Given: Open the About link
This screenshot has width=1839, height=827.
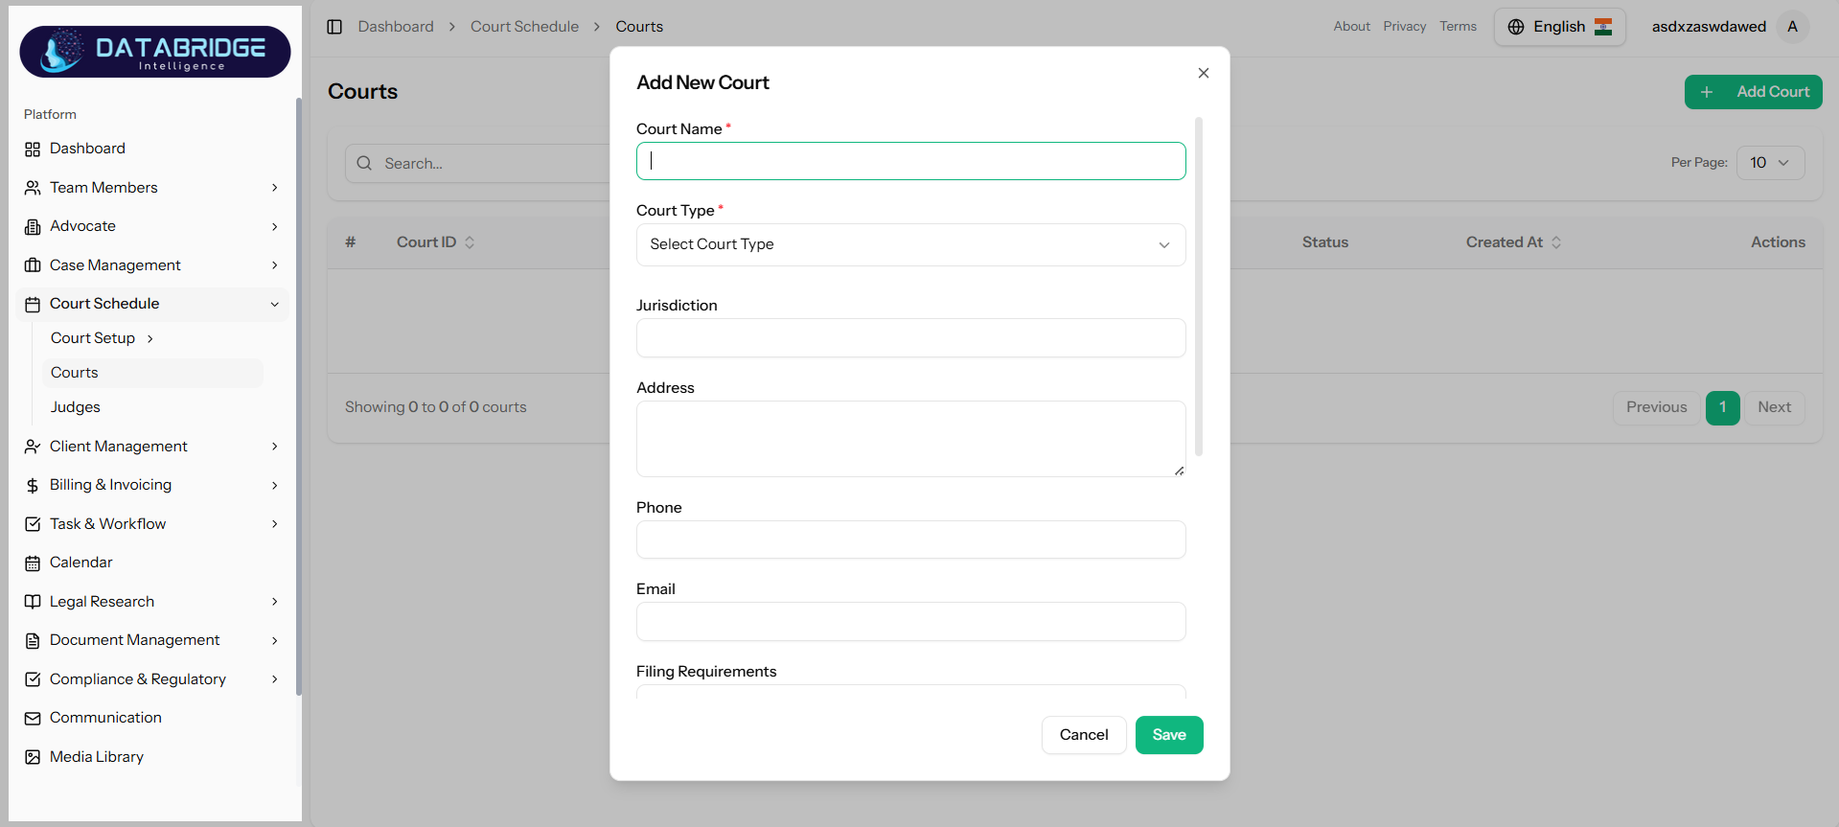Looking at the screenshot, I should pyautogui.click(x=1352, y=27).
